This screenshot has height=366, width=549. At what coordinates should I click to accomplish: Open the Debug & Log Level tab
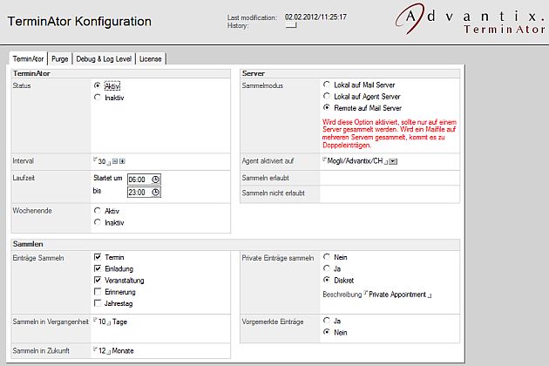point(104,58)
